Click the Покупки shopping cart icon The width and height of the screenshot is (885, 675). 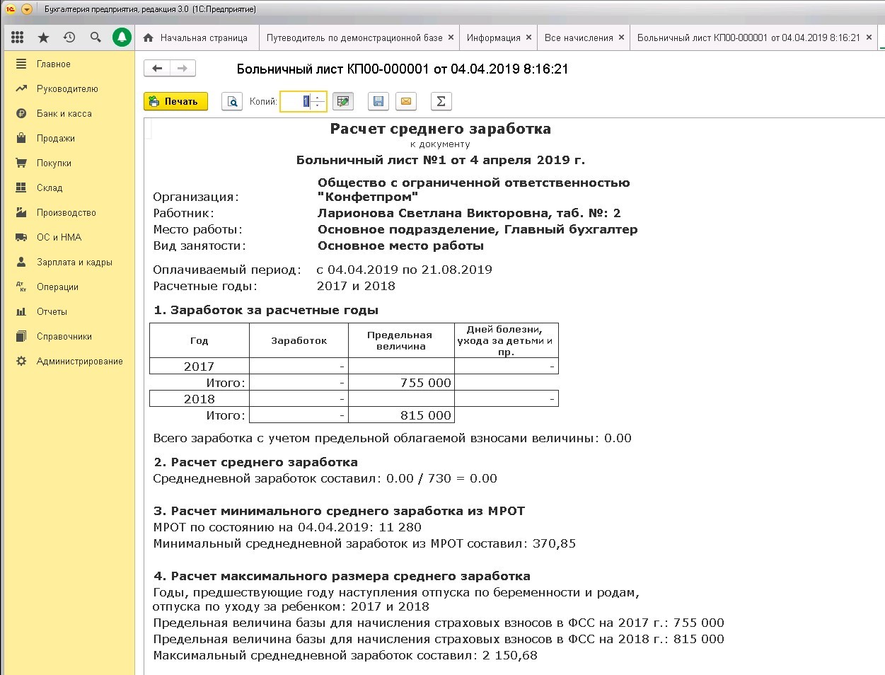coord(21,163)
